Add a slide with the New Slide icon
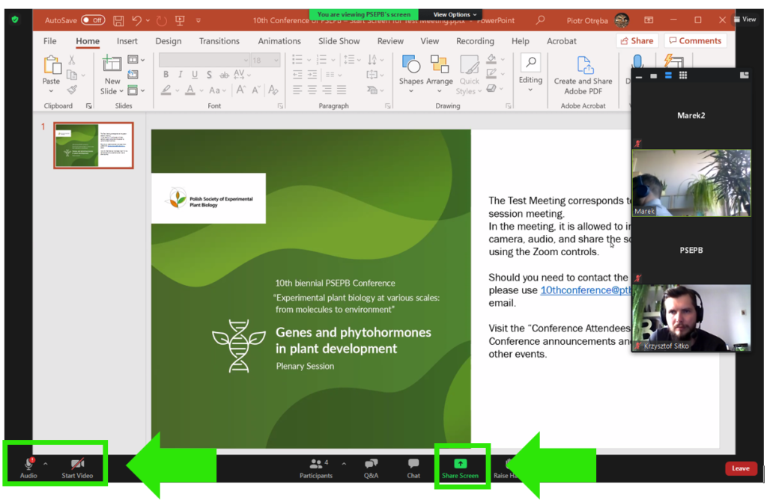The image size is (767, 502). [112, 64]
